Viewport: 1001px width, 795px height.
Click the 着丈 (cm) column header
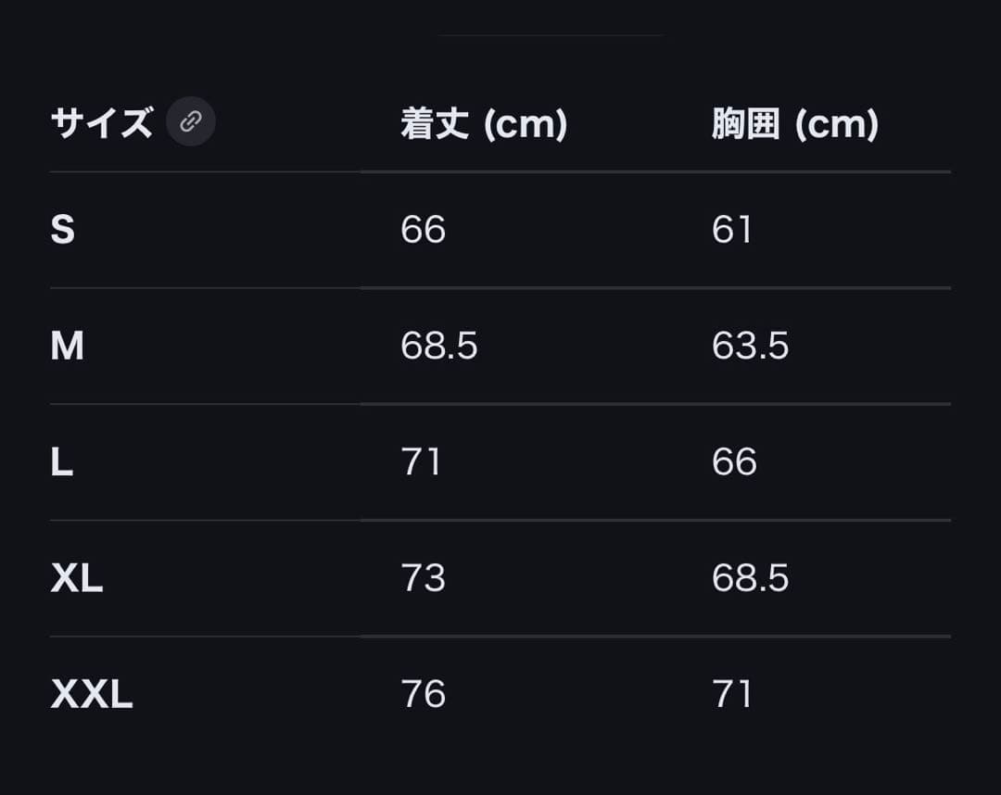[x=484, y=123]
